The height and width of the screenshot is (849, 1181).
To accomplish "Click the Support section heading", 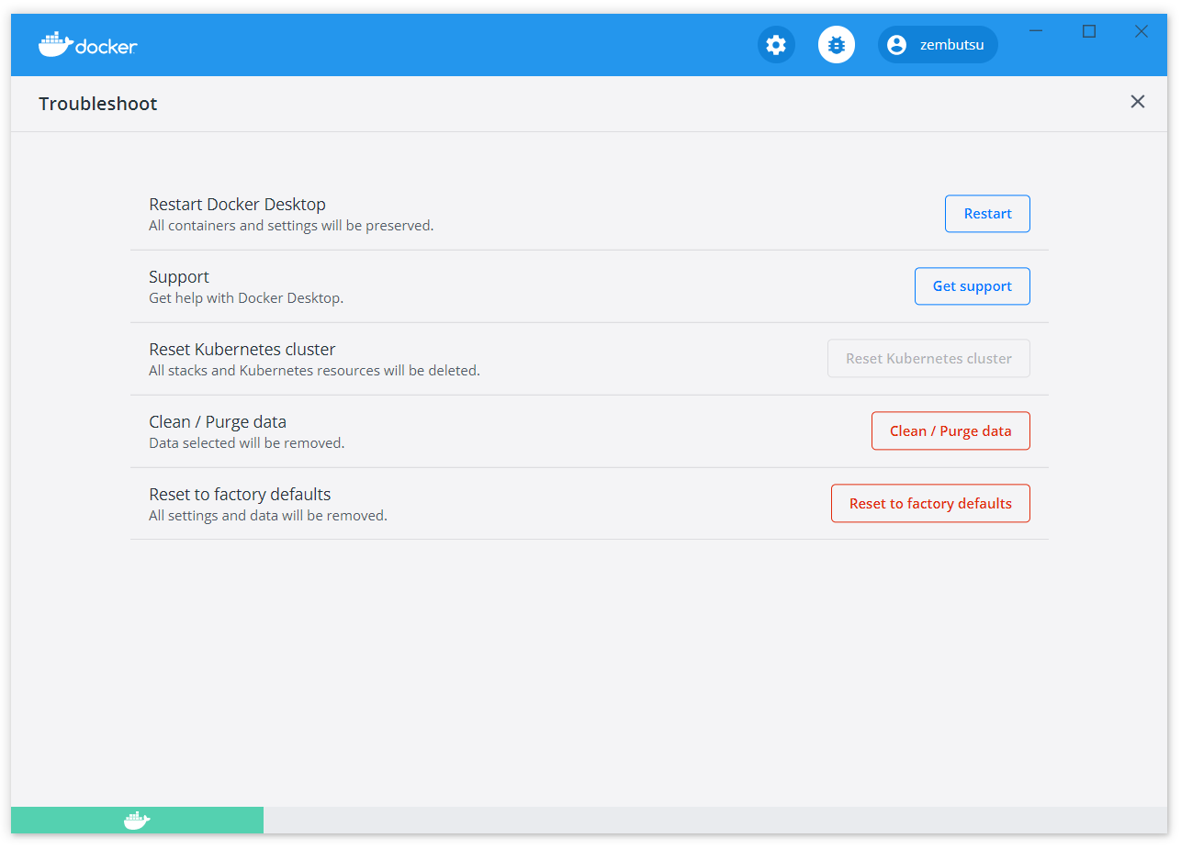I will point(179,277).
